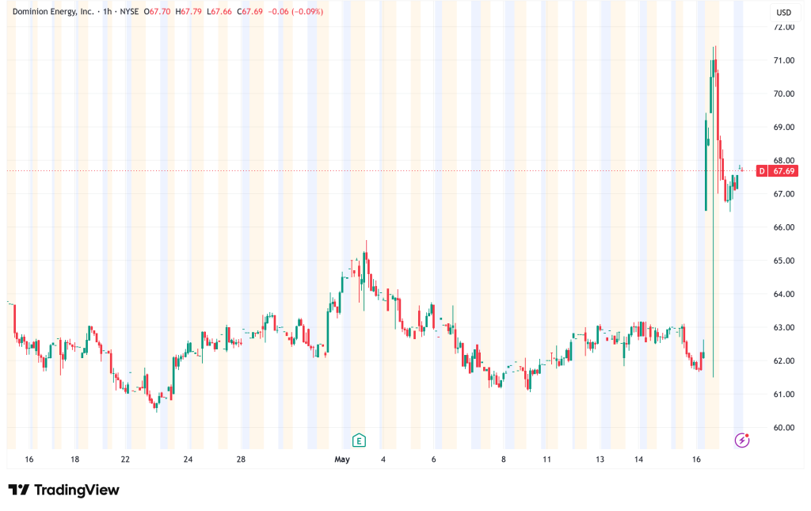The height and width of the screenshot is (511, 811).
Task: Click the Dominion Energy, Inc. title
Action: (53, 11)
